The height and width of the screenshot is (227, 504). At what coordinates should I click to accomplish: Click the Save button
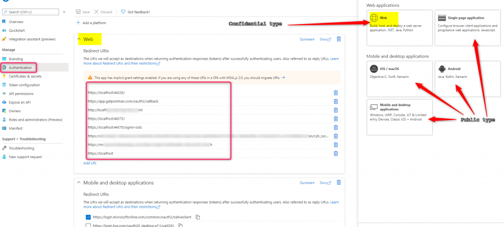83,12
